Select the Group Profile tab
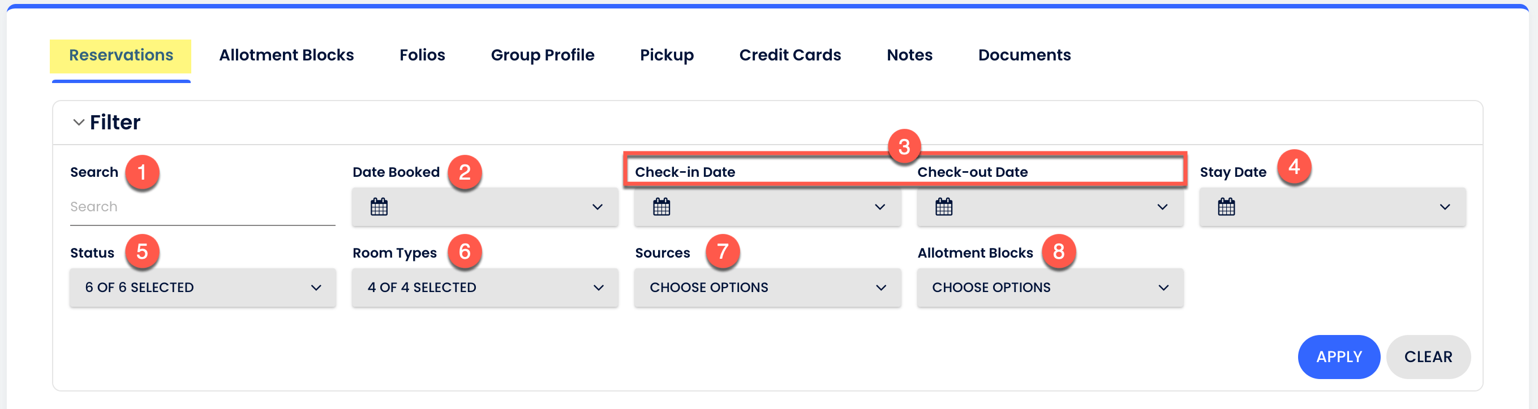This screenshot has width=1538, height=409. (x=542, y=55)
